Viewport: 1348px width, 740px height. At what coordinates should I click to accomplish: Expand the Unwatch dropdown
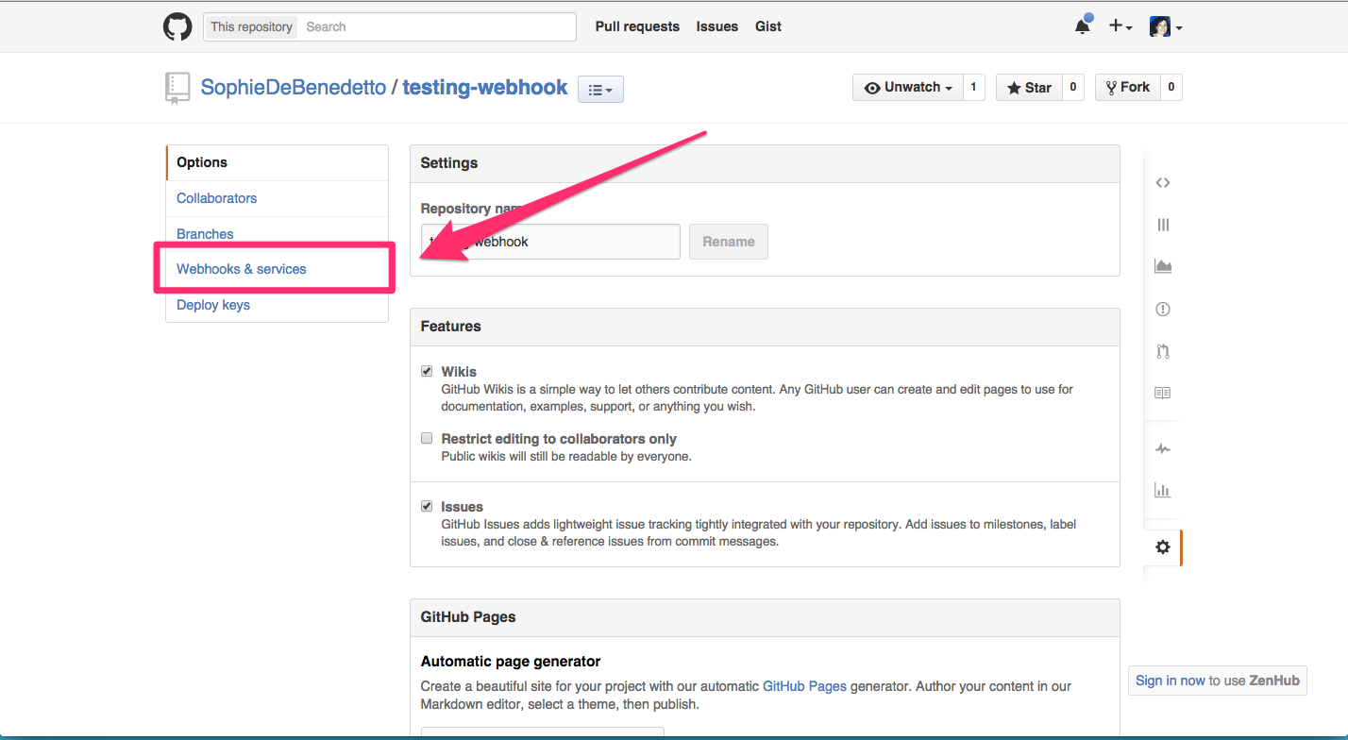908,88
